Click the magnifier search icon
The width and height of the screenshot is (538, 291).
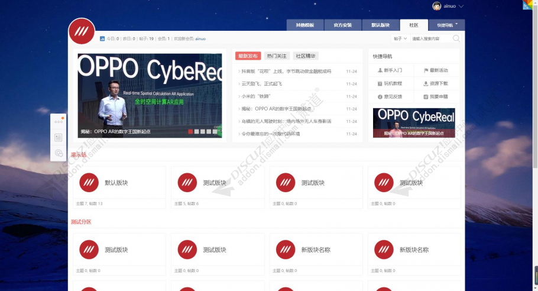pos(456,38)
